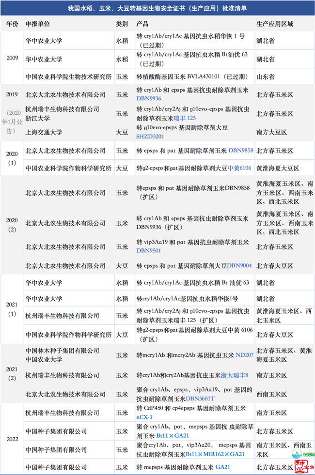
Task: Click the ND207 insect-resistant corn link
Action: [x=244, y=355]
